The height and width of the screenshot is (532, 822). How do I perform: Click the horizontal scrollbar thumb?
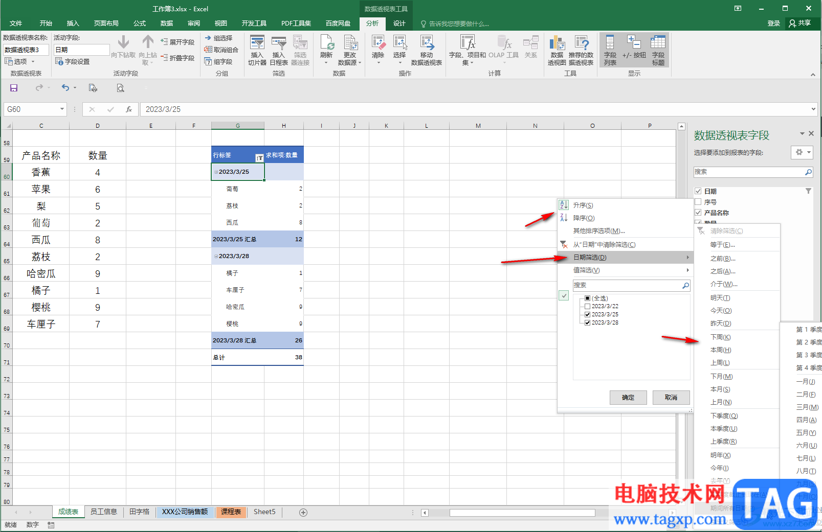click(522, 513)
